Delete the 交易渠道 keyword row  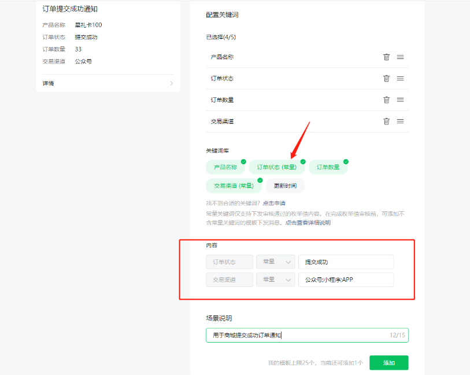(x=386, y=121)
